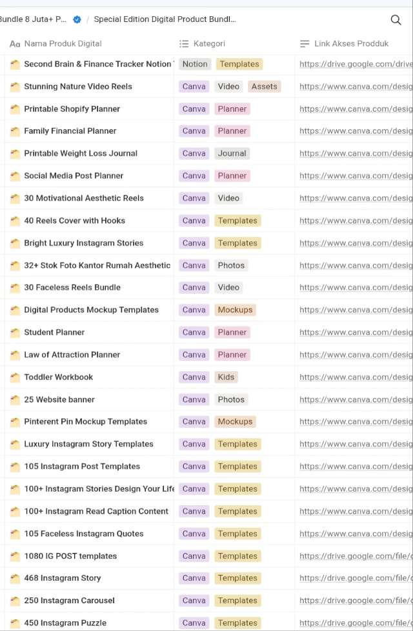The image size is (413, 631).
Task: Open the 1080 IG POST templates drive link
Action: point(356,556)
